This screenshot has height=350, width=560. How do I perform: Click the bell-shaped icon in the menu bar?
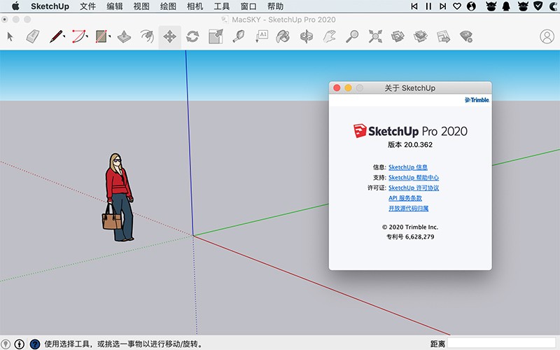coord(506,6)
